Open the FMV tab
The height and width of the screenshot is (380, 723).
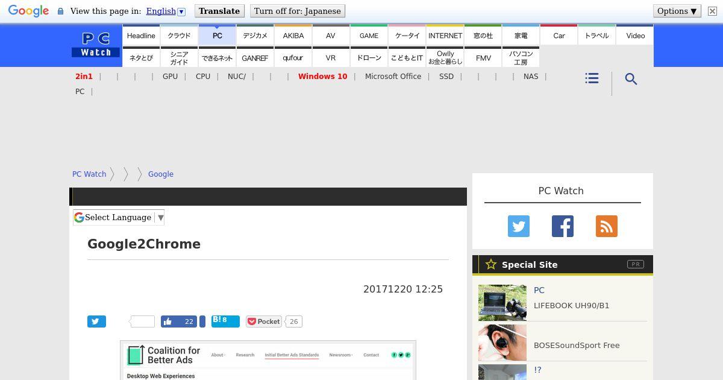tap(483, 57)
